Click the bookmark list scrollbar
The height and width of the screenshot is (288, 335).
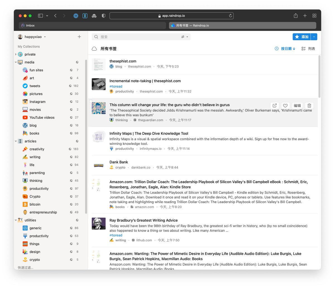tap(319, 77)
